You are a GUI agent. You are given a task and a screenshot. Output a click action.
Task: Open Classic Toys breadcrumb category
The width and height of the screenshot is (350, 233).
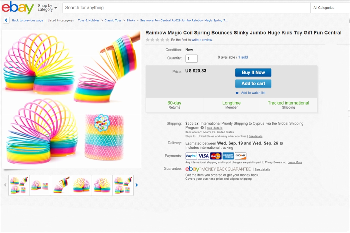click(x=113, y=20)
